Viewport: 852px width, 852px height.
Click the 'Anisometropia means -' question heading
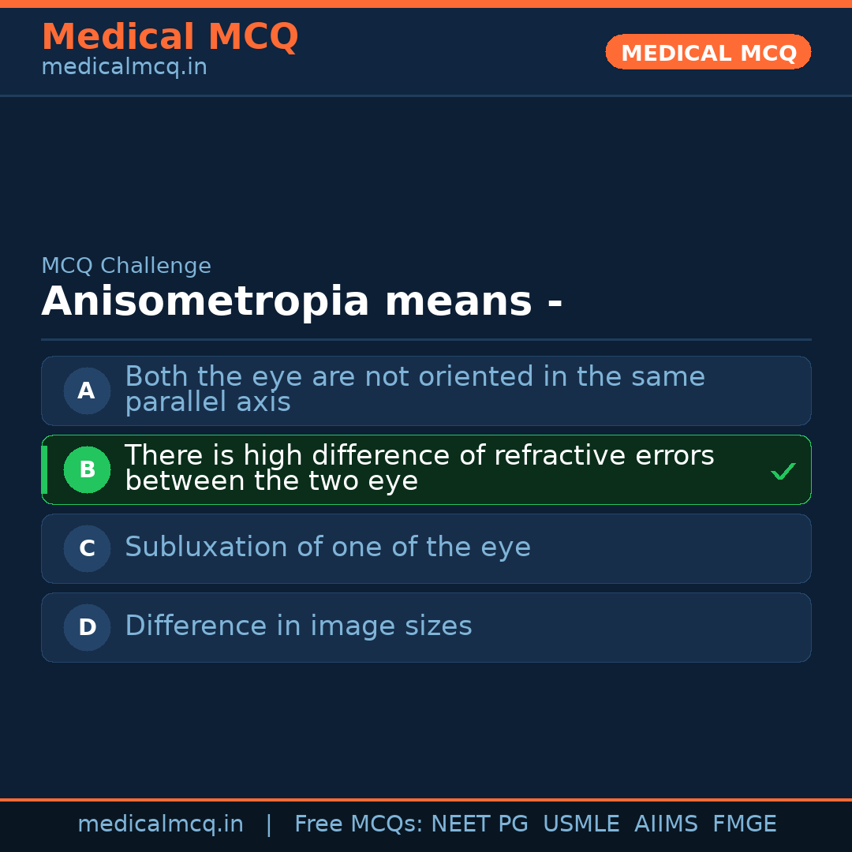pos(301,302)
